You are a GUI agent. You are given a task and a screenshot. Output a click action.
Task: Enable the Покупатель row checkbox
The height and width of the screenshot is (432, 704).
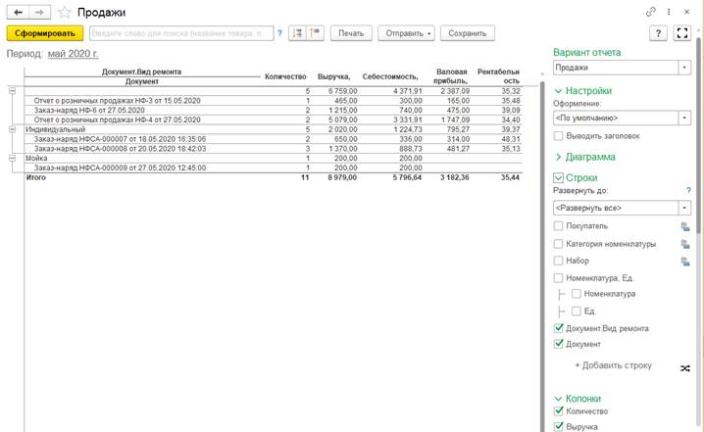pyautogui.click(x=558, y=225)
